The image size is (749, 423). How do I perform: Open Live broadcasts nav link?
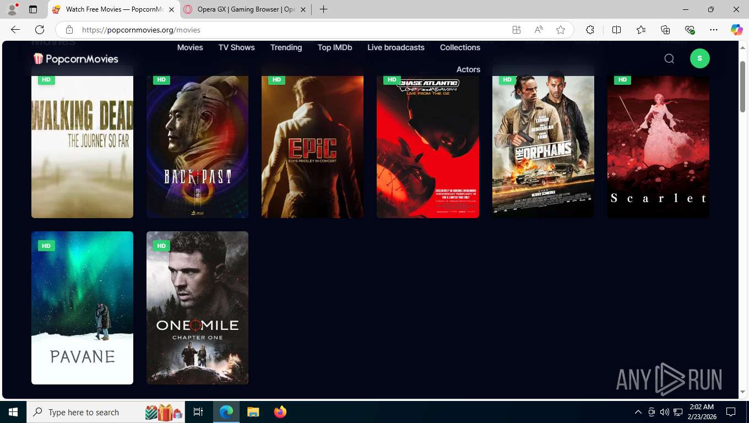(x=396, y=47)
